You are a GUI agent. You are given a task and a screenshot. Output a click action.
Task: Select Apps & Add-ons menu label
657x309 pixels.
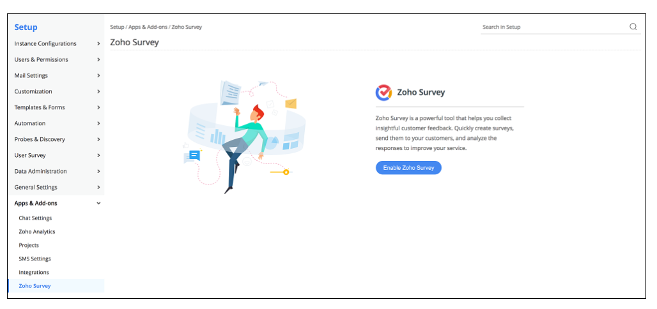(x=36, y=203)
